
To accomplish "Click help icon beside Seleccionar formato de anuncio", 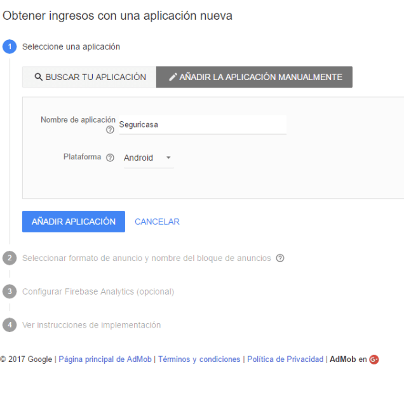I will 280,258.
